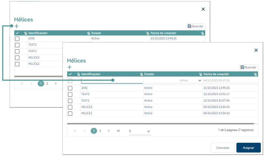Jump to last page in front window pager

118,131
